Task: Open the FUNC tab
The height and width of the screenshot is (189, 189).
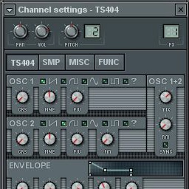Action: [110, 62]
